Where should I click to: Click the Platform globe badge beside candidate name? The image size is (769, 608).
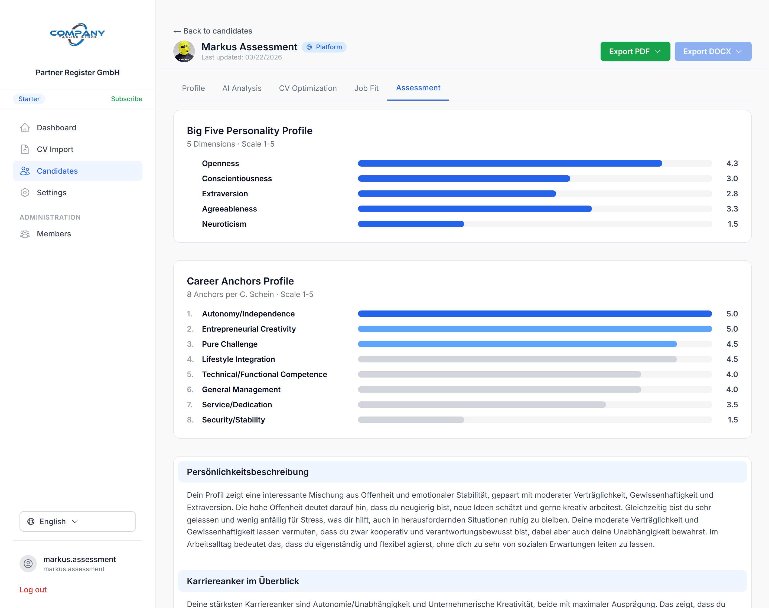[x=324, y=47]
